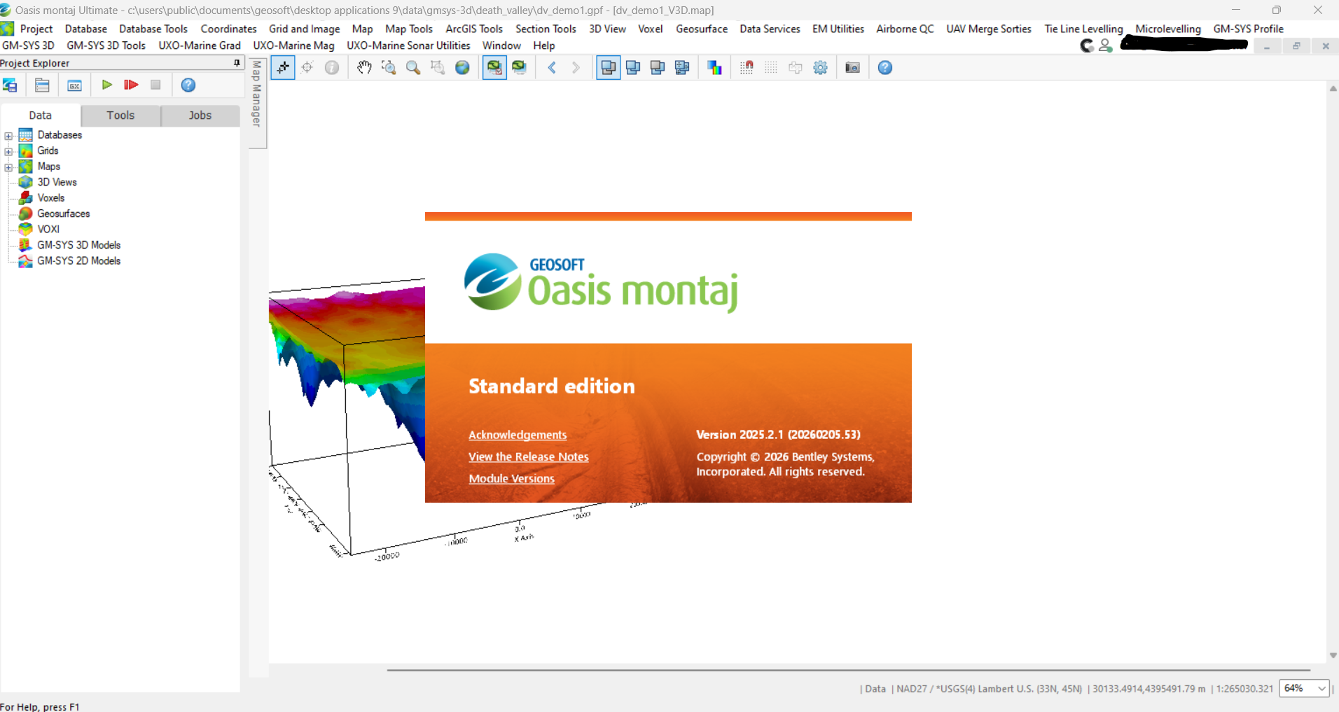Click the NAD27 projection status text

(989, 689)
